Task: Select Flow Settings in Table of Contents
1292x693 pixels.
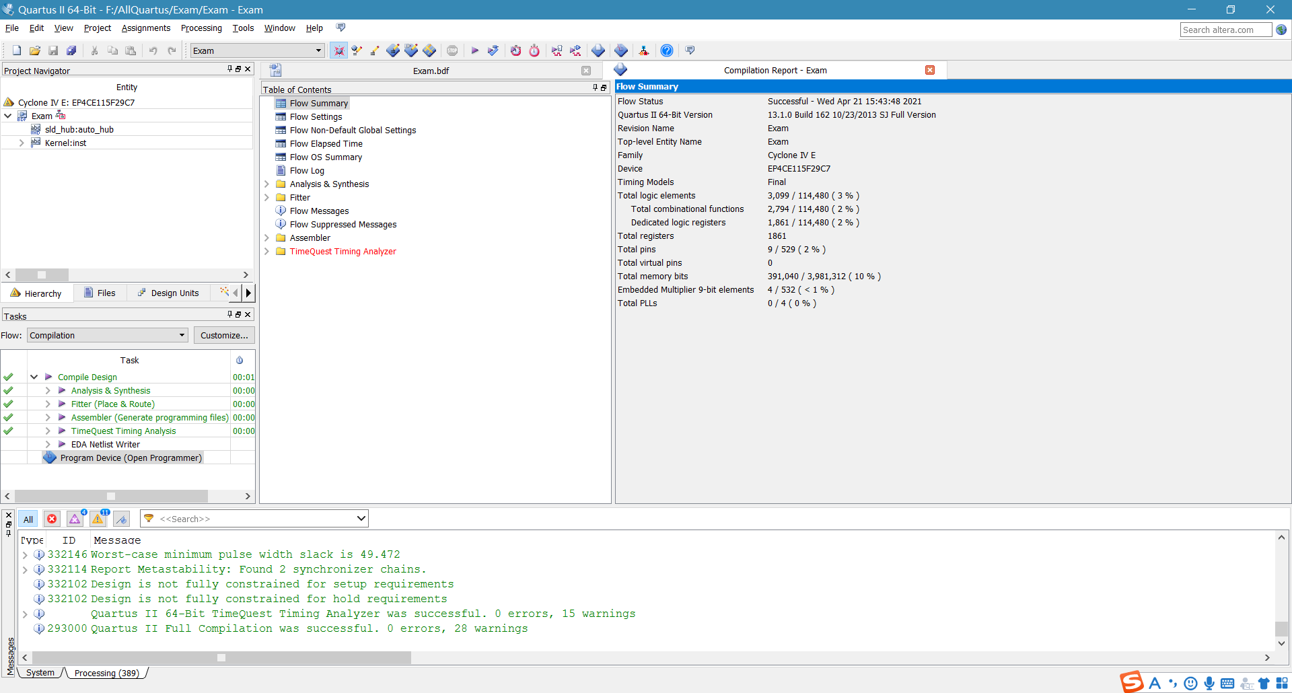Action: (x=316, y=116)
